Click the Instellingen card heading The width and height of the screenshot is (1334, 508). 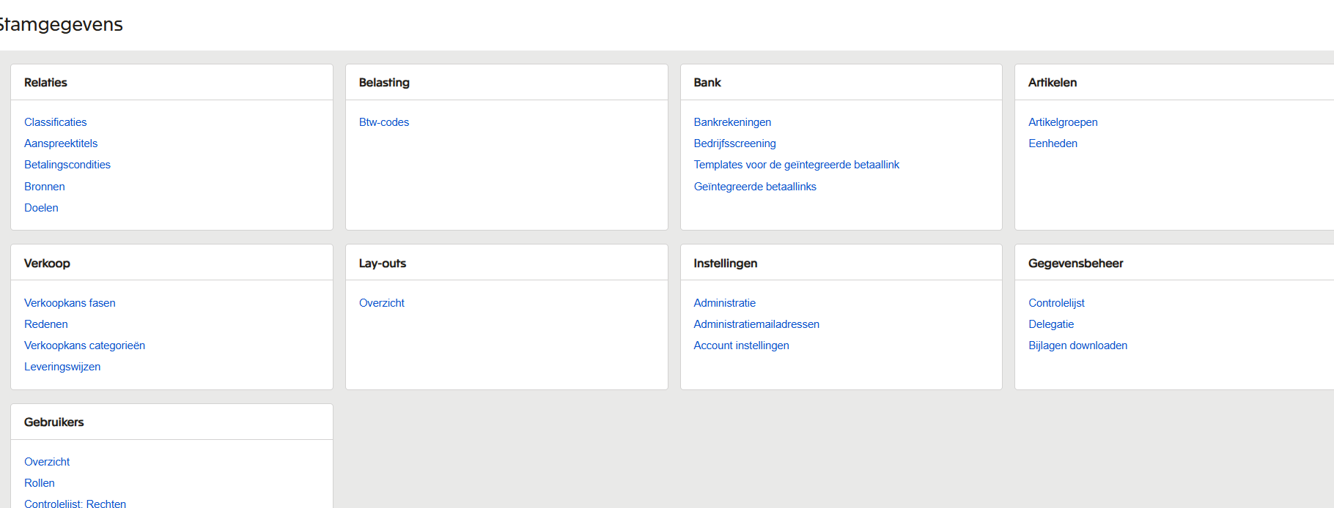(x=726, y=264)
